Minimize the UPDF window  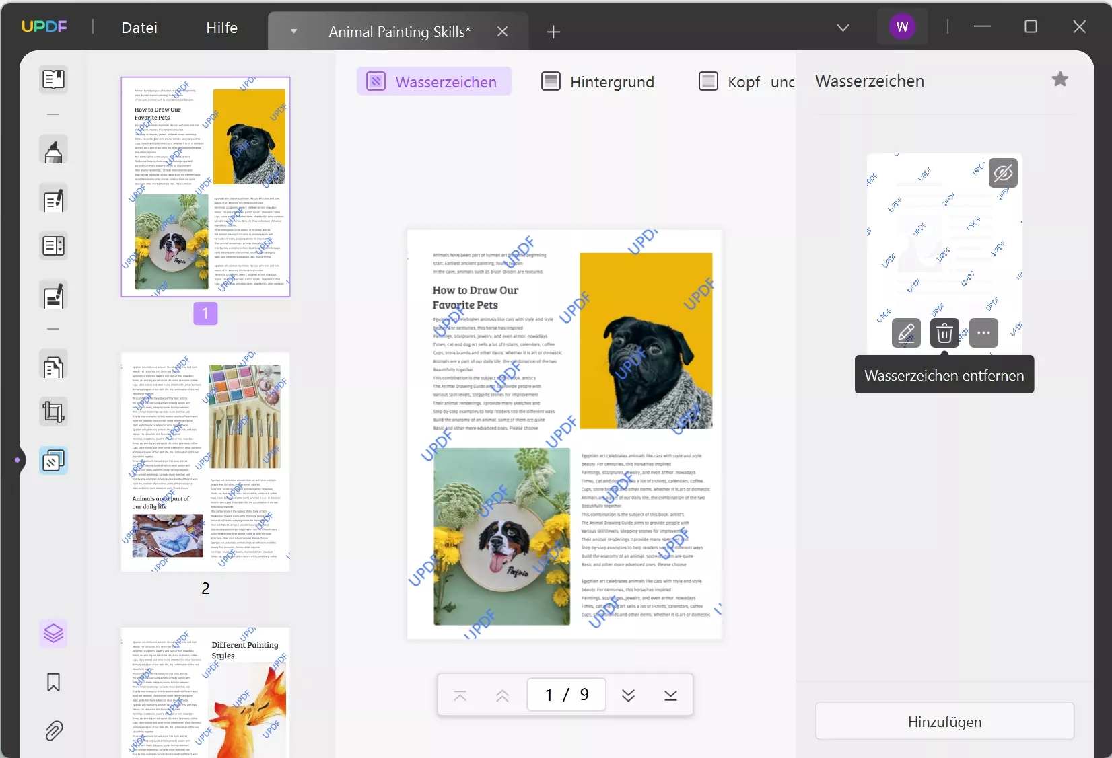click(982, 27)
